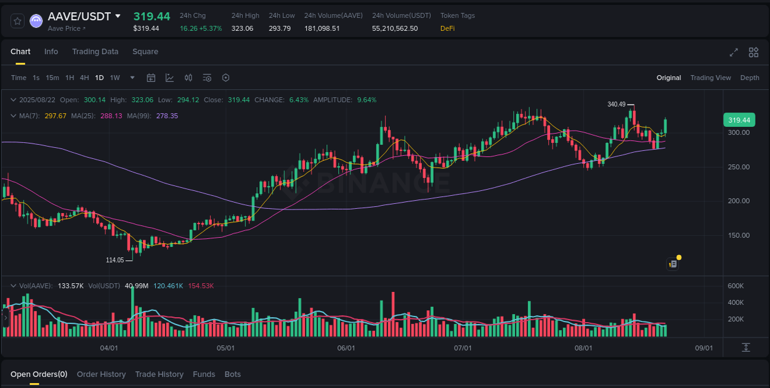Toggle Original chart mode

coord(668,78)
